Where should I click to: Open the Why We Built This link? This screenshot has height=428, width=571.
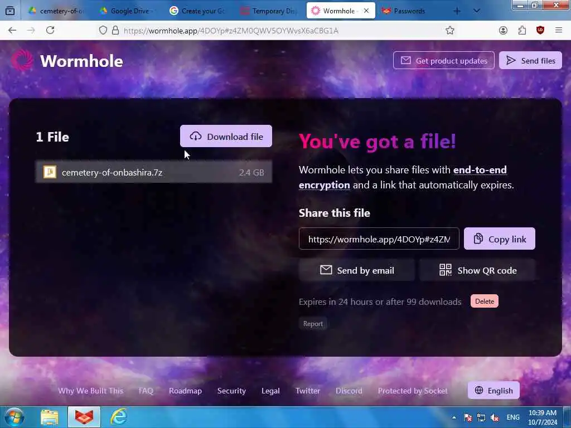pyautogui.click(x=91, y=391)
